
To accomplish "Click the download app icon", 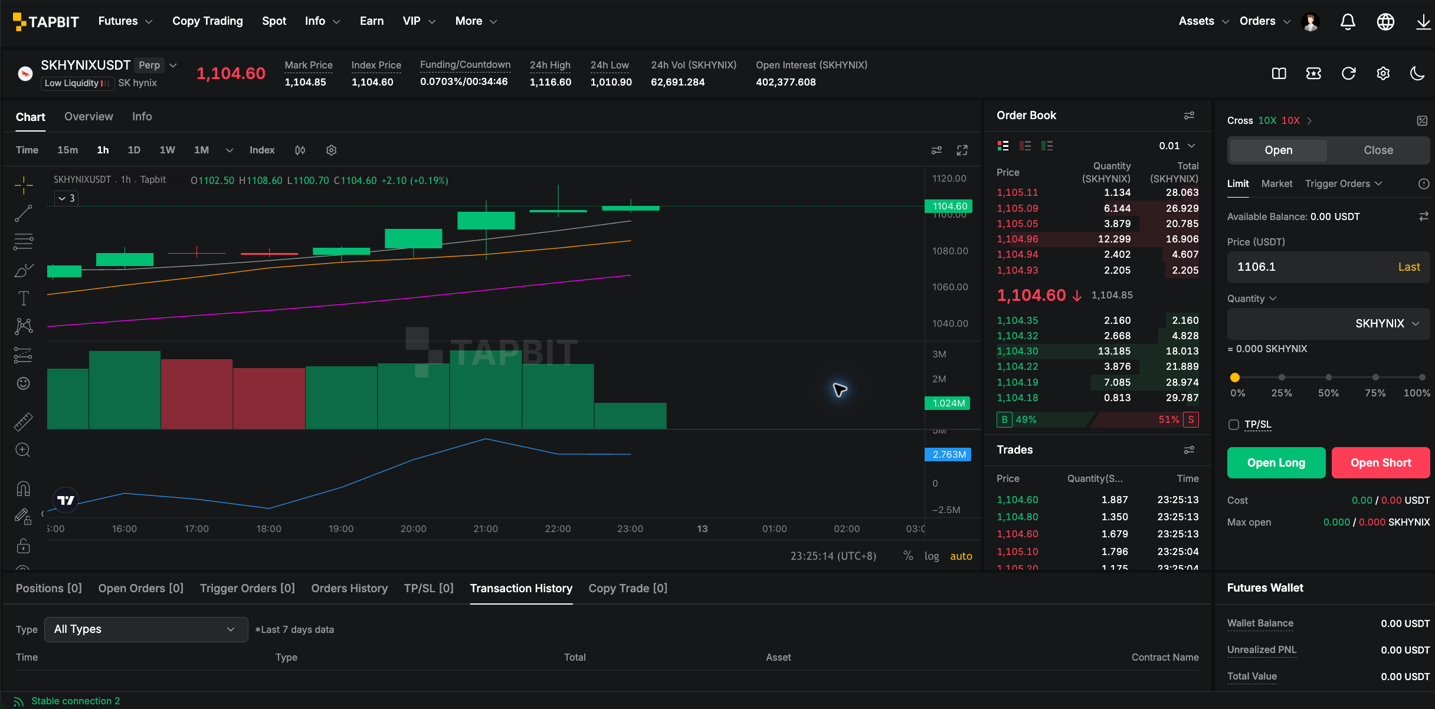I will click(x=1423, y=22).
